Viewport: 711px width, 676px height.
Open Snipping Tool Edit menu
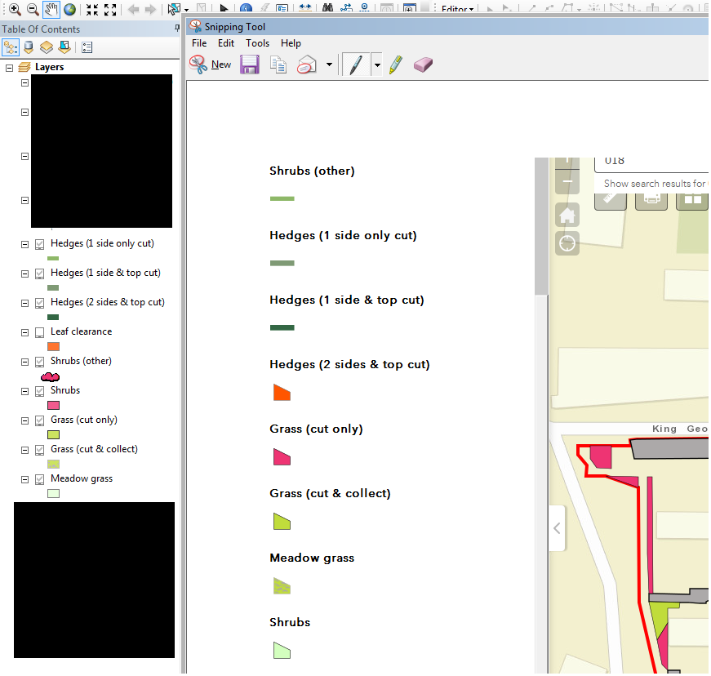pyautogui.click(x=226, y=43)
